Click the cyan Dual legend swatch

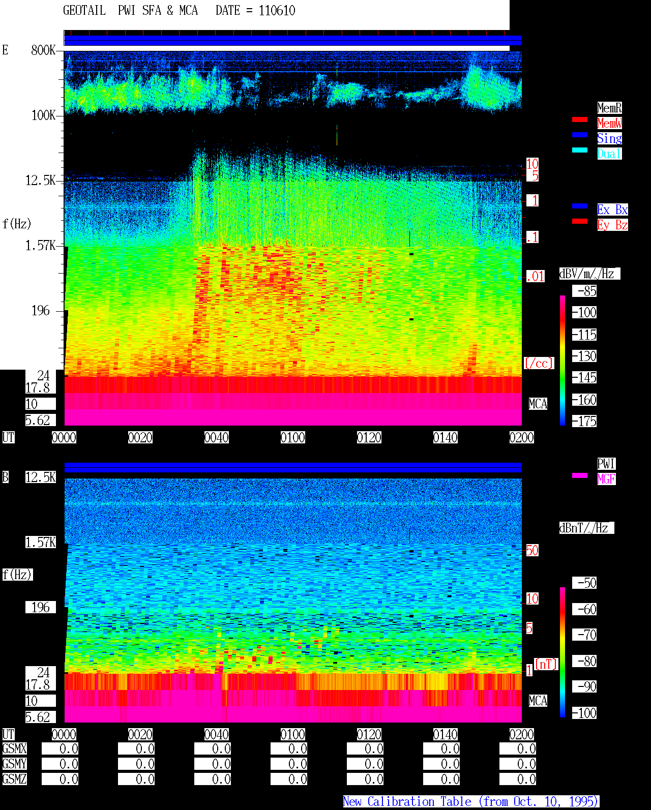[580, 150]
